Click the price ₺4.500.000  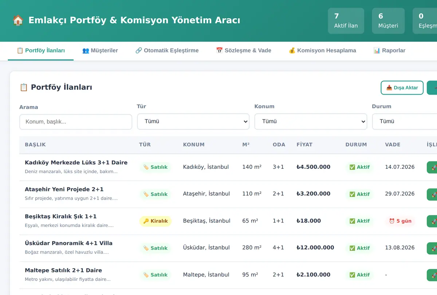coord(314,167)
